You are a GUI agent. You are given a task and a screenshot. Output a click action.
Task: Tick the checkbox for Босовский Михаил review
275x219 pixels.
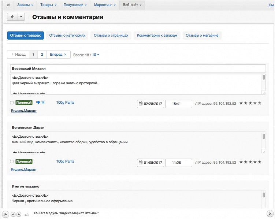pyautogui.click(x=12, y=103)
